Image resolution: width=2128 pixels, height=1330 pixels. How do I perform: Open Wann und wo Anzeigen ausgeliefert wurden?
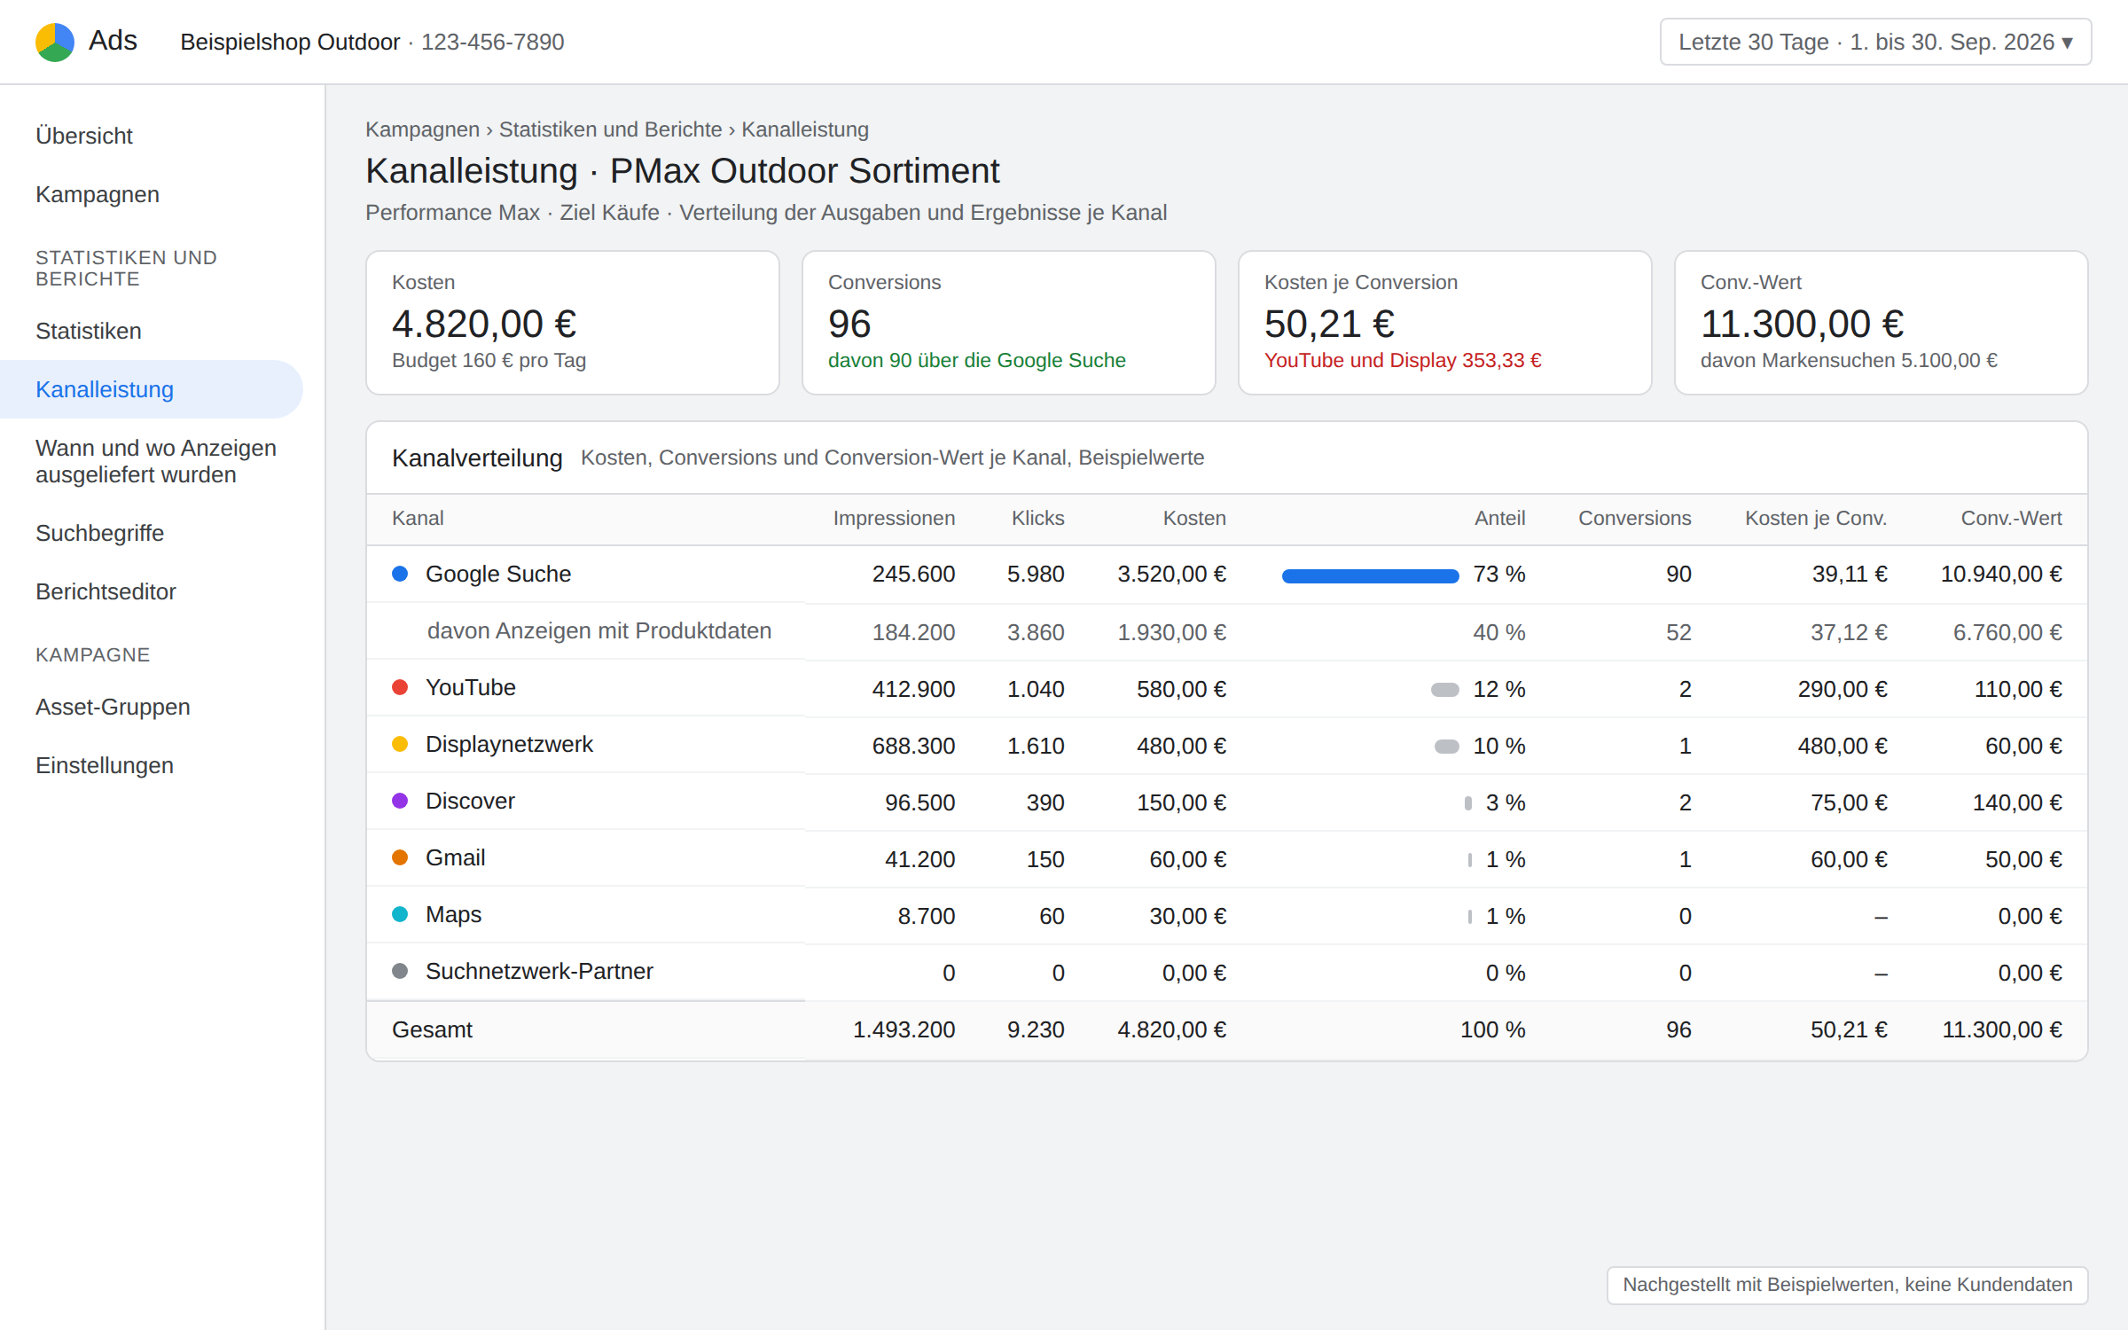(x=156, y=461)
